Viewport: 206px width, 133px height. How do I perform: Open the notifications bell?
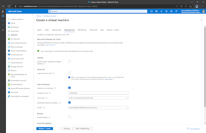(x=161, y=11)
